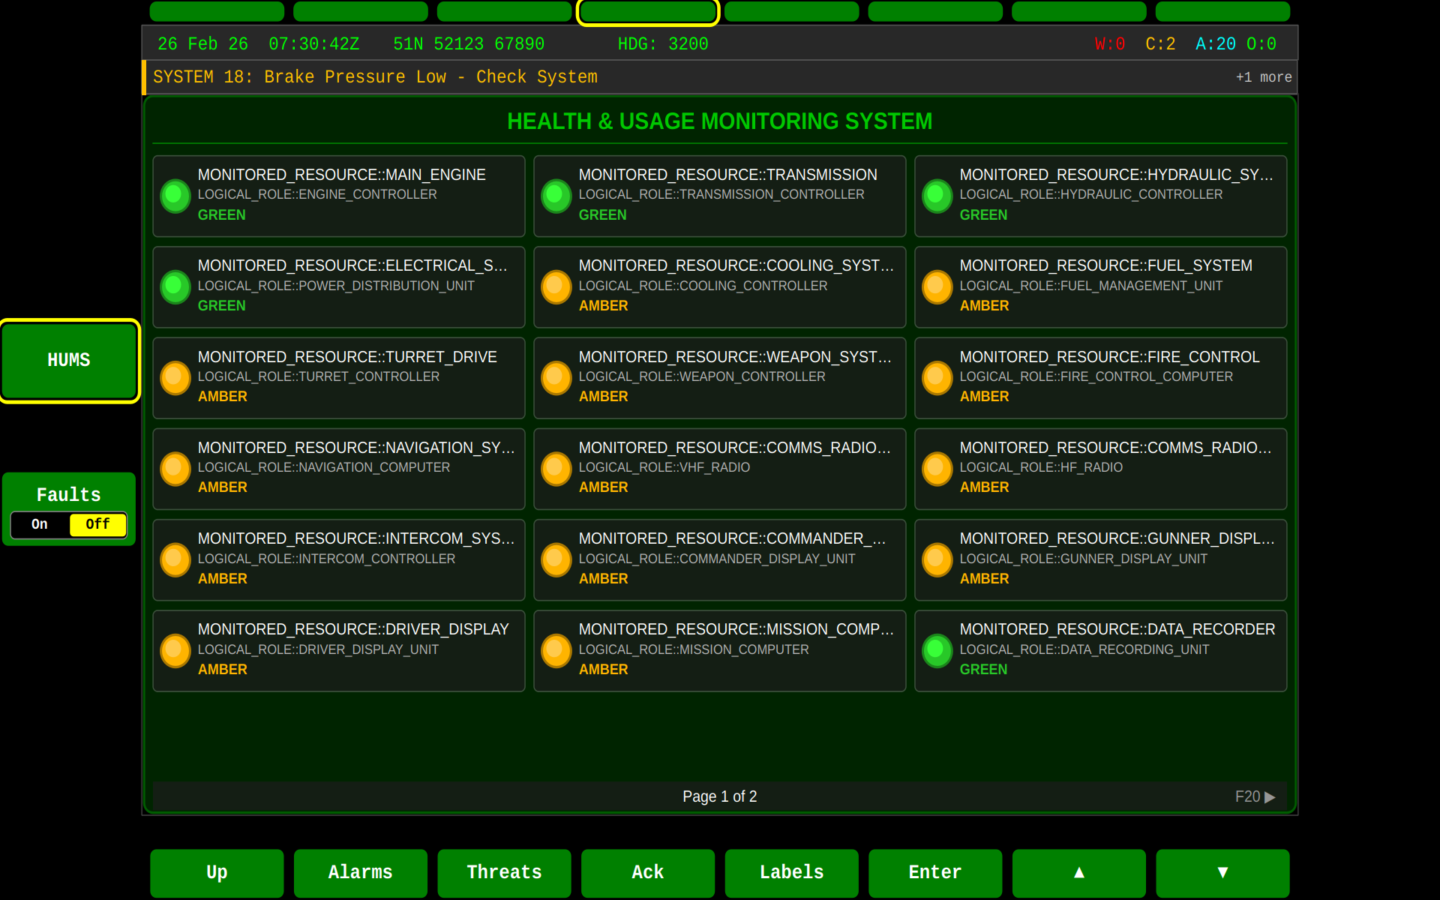Click the FUEL_SYSTEM amber indicator
Screen dimensions: 1440x900
[x=936, y=286]
